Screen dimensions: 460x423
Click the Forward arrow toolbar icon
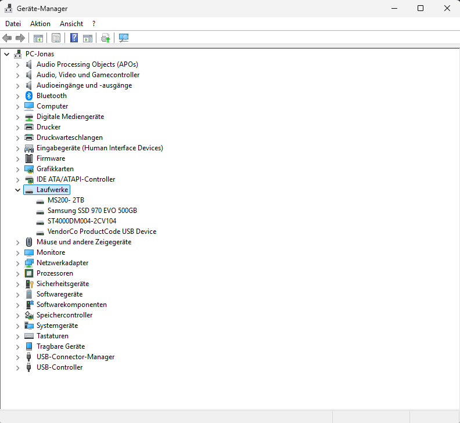coord(20,38)
